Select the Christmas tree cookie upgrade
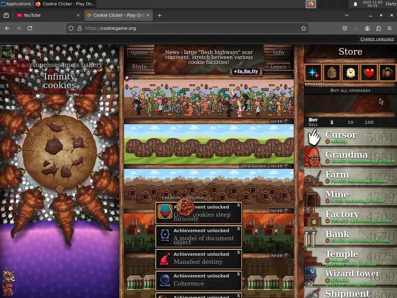 click(332, 73)
